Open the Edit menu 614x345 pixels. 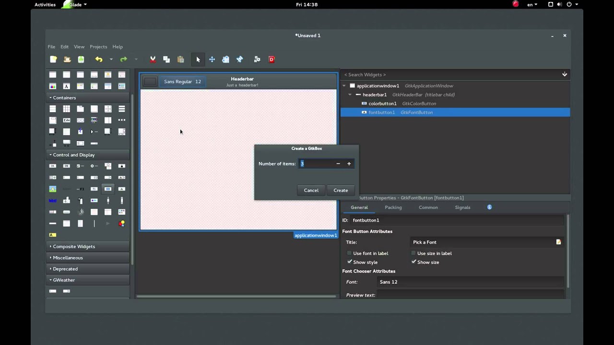[64, 46]
